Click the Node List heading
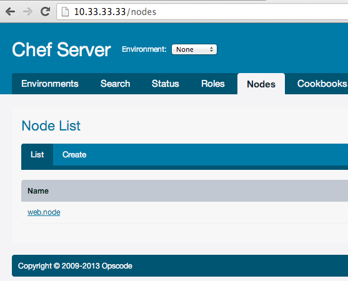Image resolution: width=348 pixels, height=281 pixels. click(51, 126)
